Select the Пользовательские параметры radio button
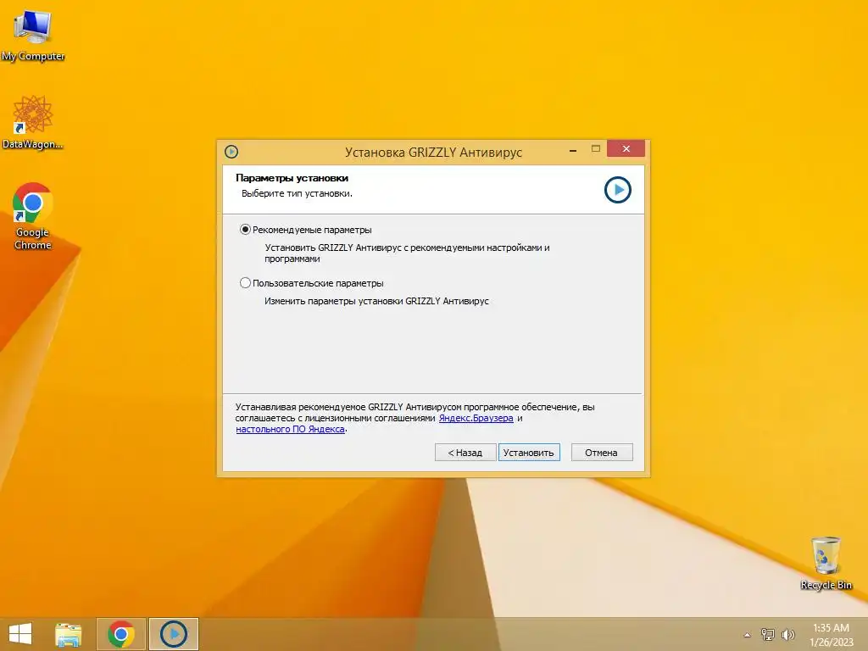Viewport: 868px width, 651px height. tap(245, 283)
